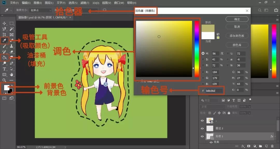Click the share icon in options bar
Viewport: 280px width, 149px height.
pos(276,10)
